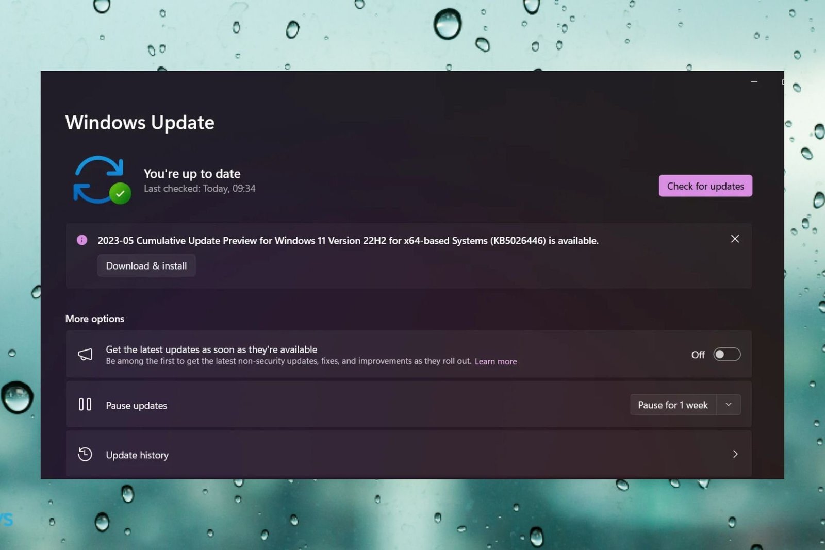
Task: Click the More options heading
Action: pos(95,319)
